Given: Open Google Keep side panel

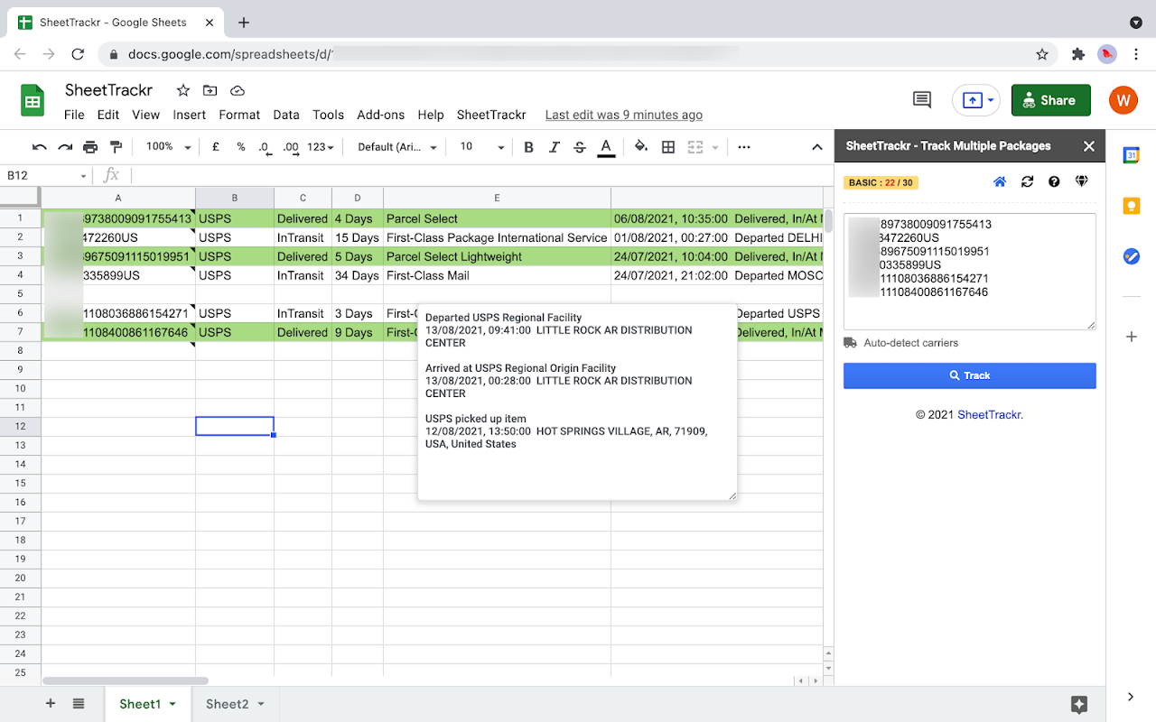Looking at the screenshot, I should point(1131,206).
